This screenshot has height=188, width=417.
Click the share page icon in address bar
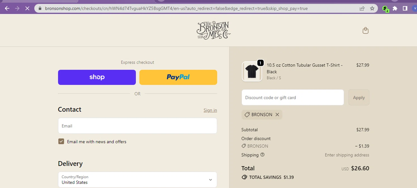pyautogui.click(x=362, y=8)
